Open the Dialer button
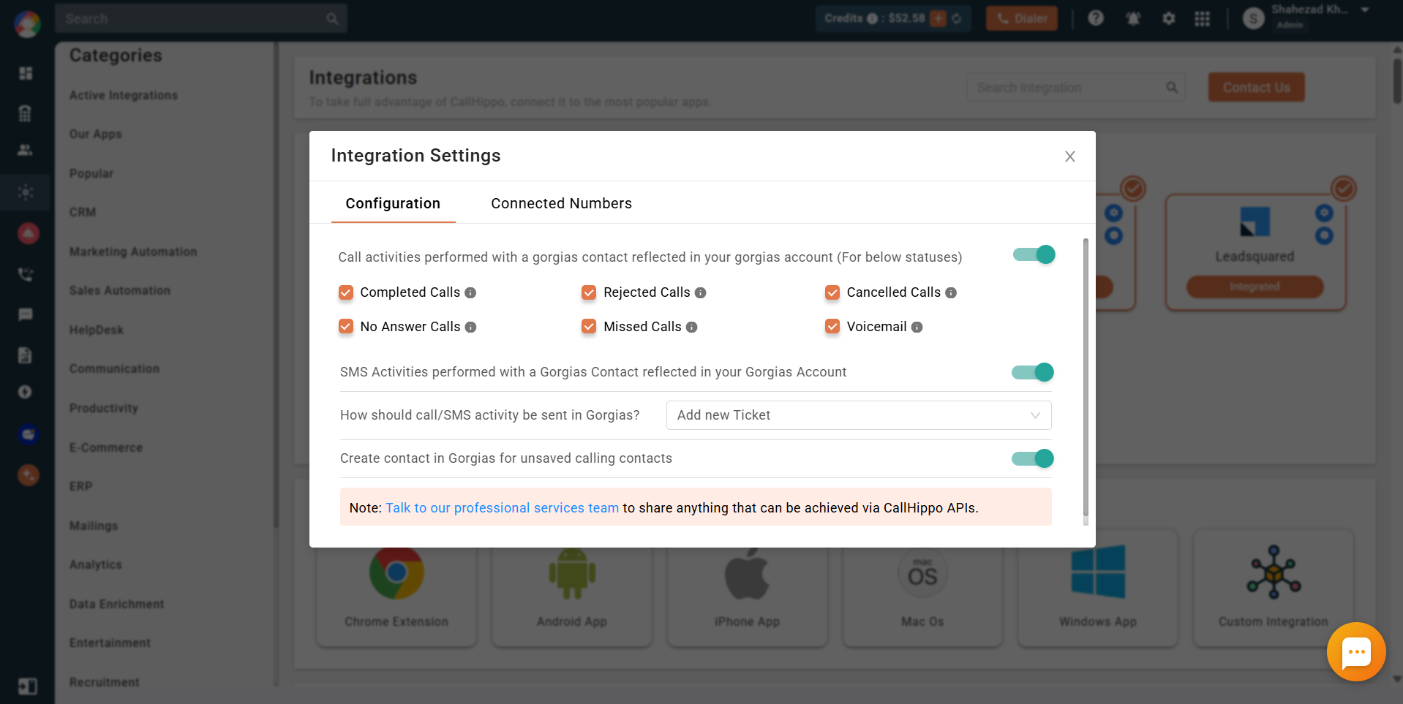1403x704 pixels. click(x=1021, y=18)
